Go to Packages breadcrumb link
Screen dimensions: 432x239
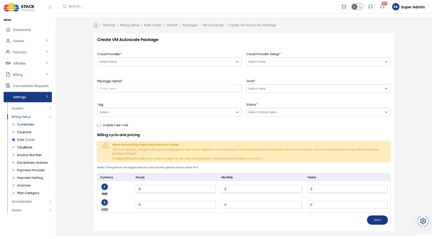190,25
